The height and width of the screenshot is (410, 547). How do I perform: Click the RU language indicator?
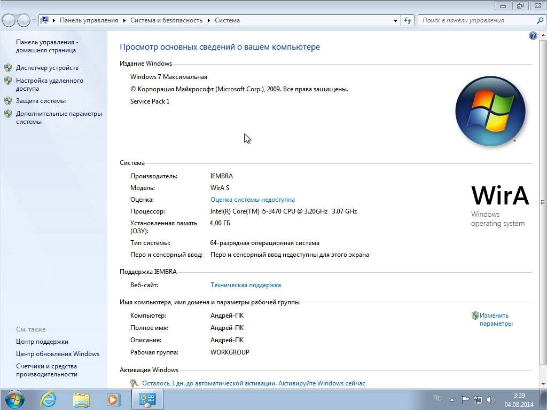(437, 398)
